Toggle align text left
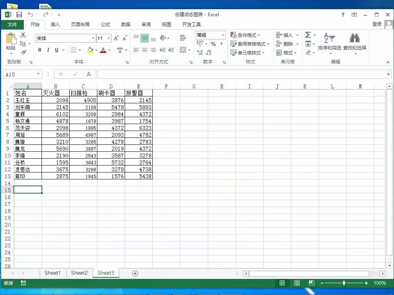 pos(136,50)
